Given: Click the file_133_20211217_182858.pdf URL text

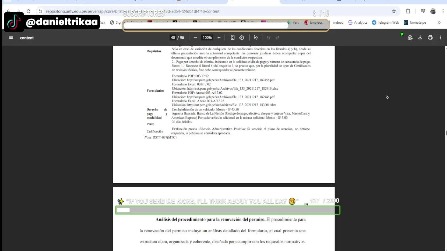Looking at the screenshot, I should 230,80.
